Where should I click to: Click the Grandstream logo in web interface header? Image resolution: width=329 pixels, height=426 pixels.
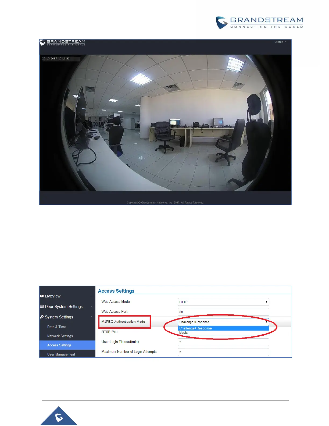[63, 42]
